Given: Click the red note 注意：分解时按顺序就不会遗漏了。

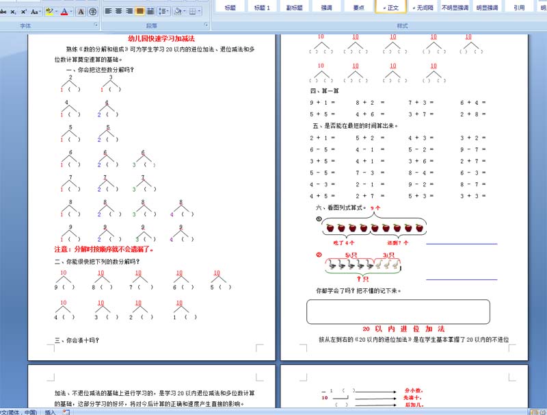Looking at the screenshot, I should (104, 249).
